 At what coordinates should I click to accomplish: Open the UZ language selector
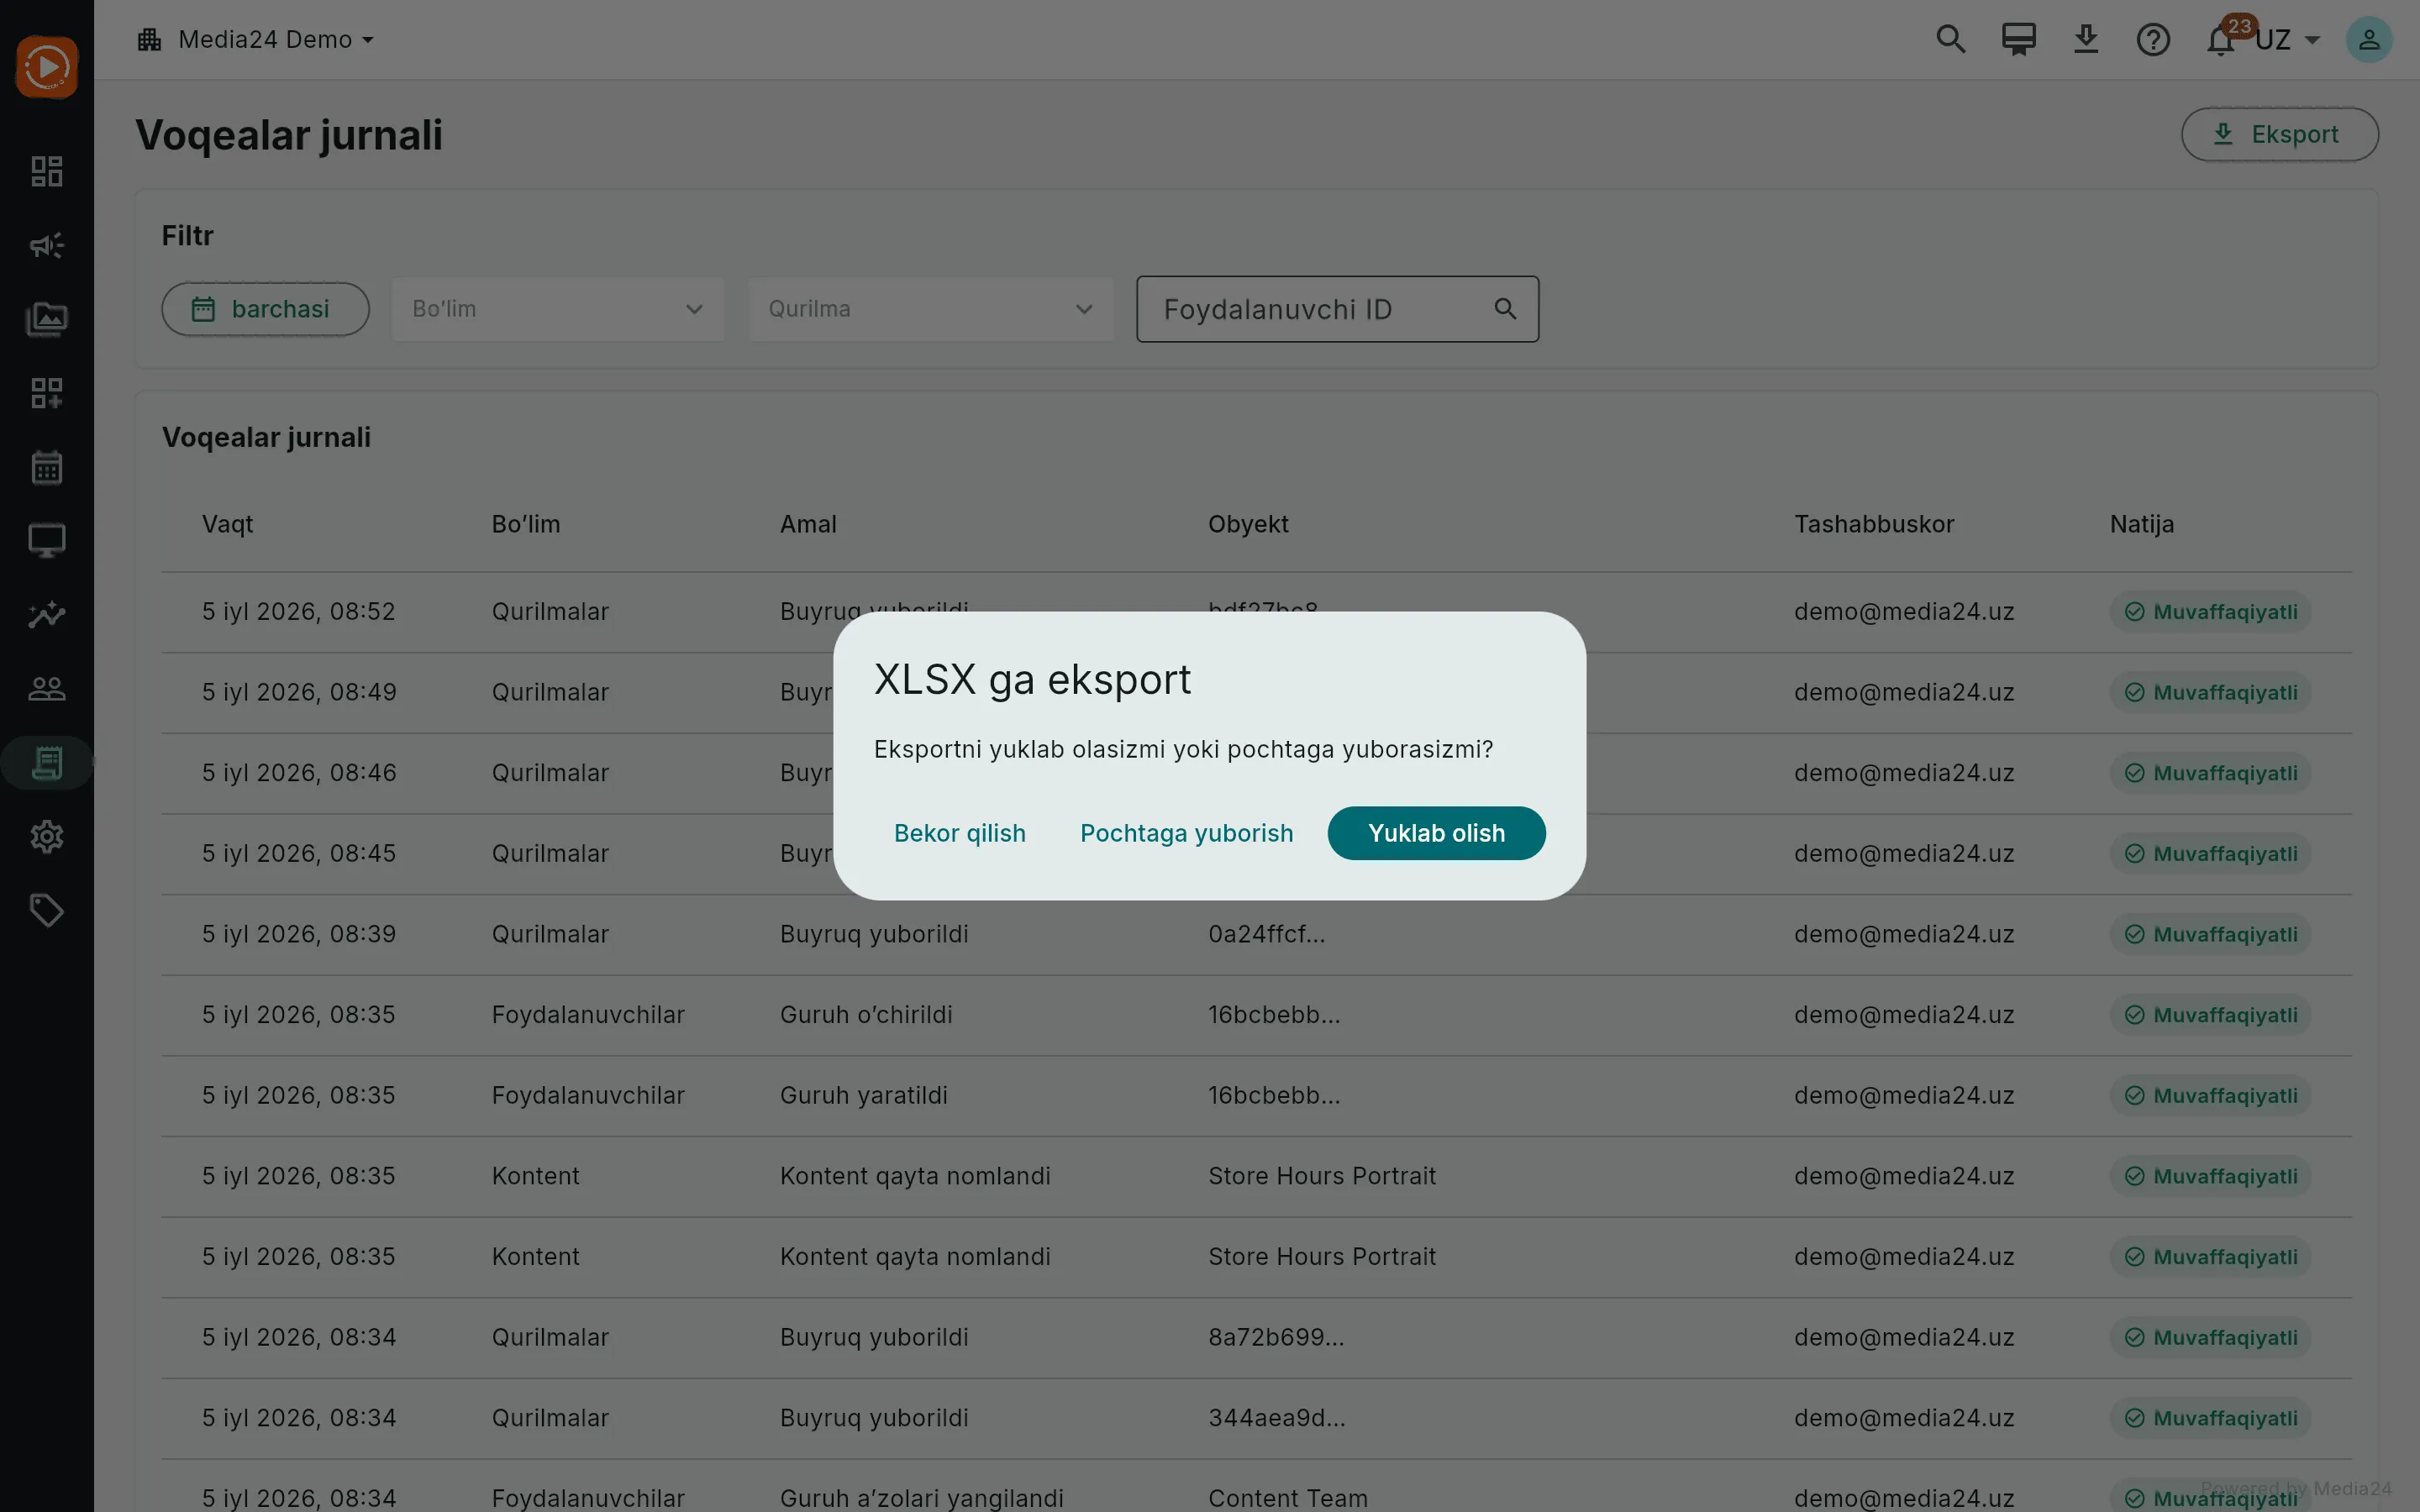2287,40
